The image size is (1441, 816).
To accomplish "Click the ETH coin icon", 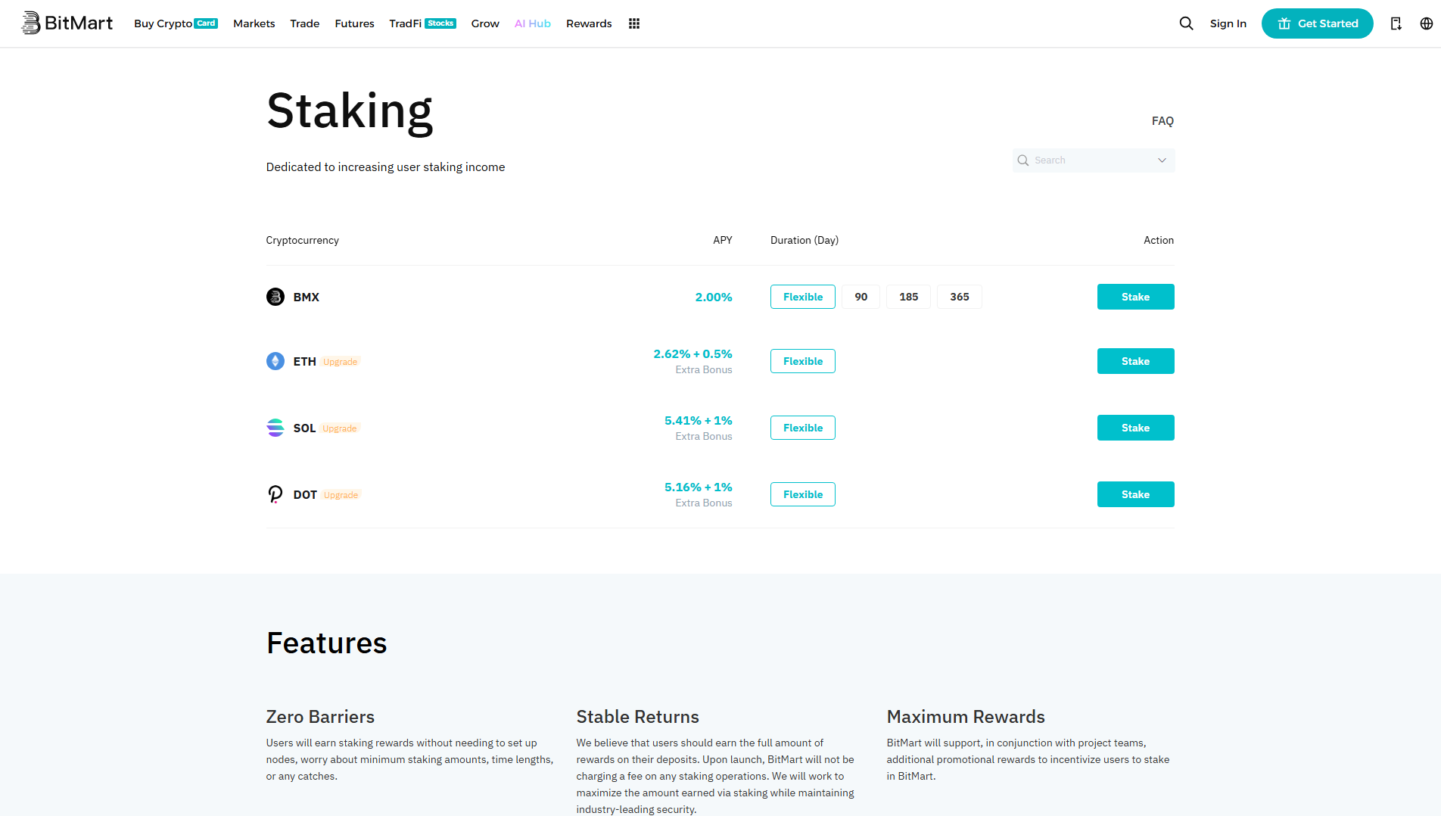I will 275,361.
